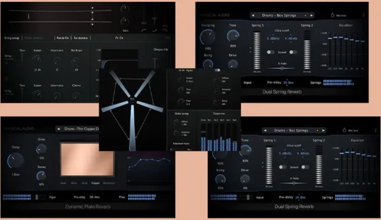Click next preset arrow in top-right reverb
The image size is (381, 220).
(312, 15)
